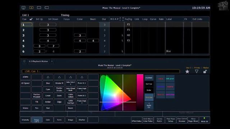
Task: Click the Strobe M button
Action: click(x=59, y=83)
